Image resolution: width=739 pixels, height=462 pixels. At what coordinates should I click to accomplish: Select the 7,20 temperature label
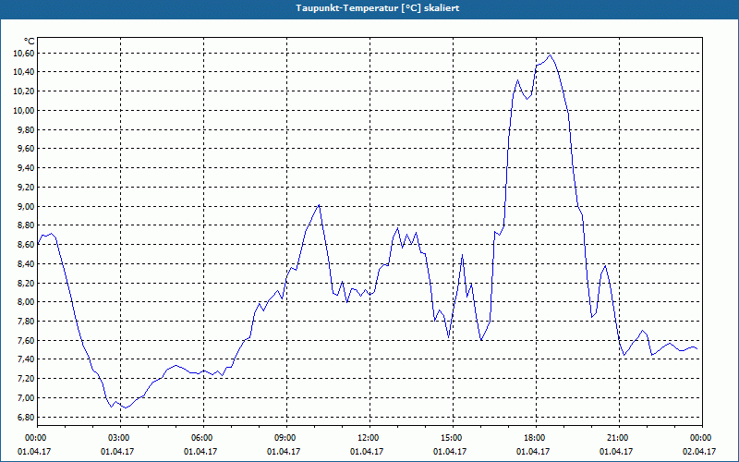pyautogui.click(x=26, y=379)
